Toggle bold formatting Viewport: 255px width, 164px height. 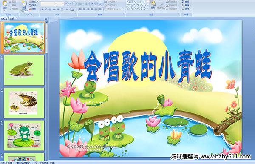(x=42, y=9)
